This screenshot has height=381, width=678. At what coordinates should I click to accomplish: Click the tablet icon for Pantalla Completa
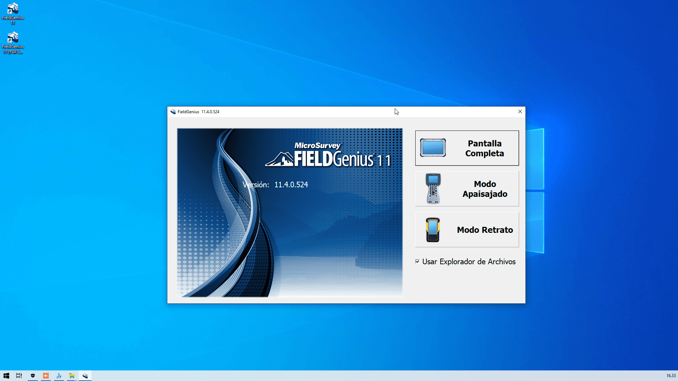pyautogui.click(x=433, y=148)
